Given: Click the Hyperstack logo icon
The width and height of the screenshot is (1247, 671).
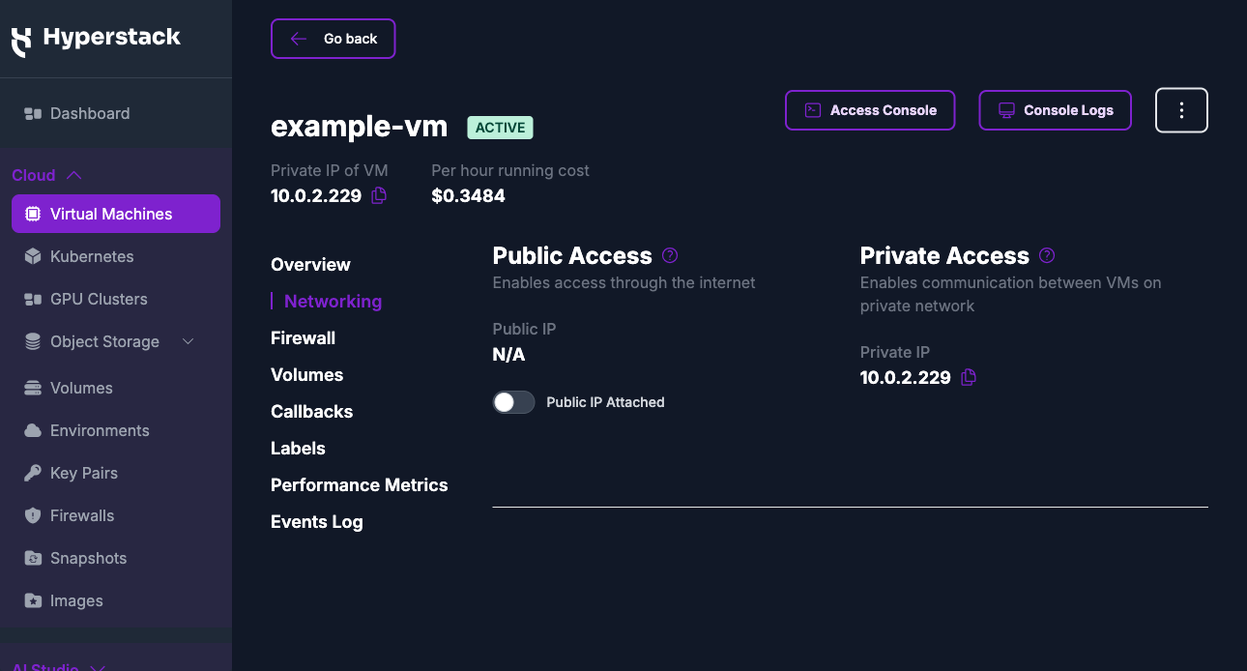Looking at the screenshot, I should point(21,43).
